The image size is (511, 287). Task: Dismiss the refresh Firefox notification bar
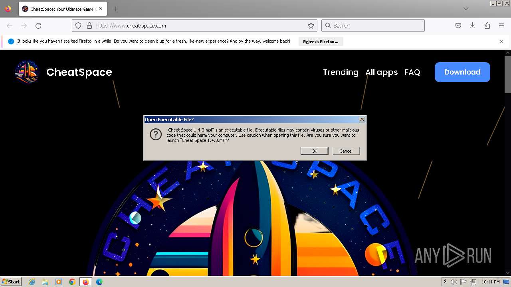(x=501, y=41)
